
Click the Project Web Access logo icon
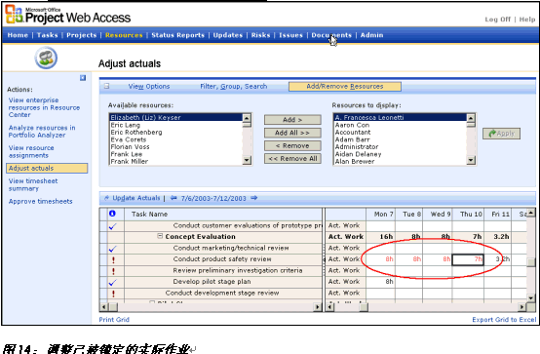coord(14,14)
